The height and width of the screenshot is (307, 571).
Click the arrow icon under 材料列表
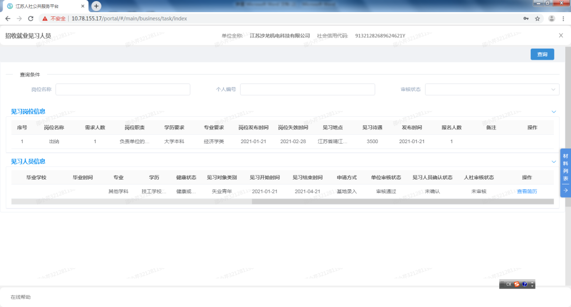click(565, 190)
